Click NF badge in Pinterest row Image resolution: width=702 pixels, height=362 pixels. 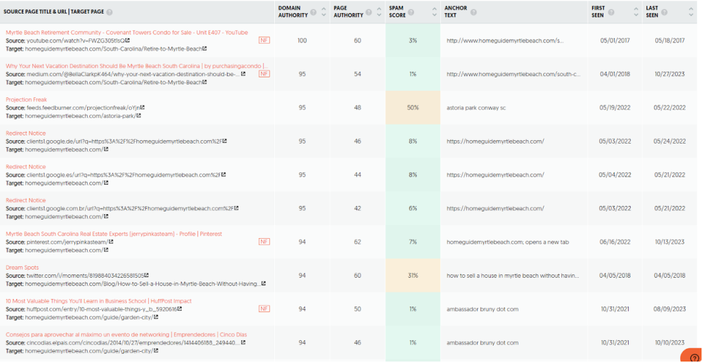(264, 242)
